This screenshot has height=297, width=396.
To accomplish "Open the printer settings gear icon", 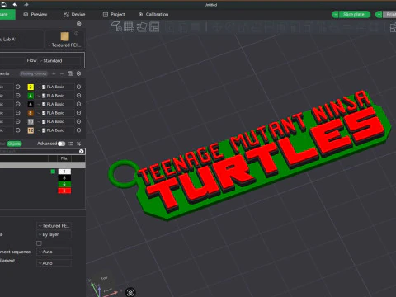I will [x=78, y=24].
